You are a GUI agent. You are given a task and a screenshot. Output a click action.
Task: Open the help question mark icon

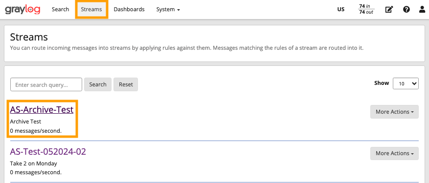[406, 10]
